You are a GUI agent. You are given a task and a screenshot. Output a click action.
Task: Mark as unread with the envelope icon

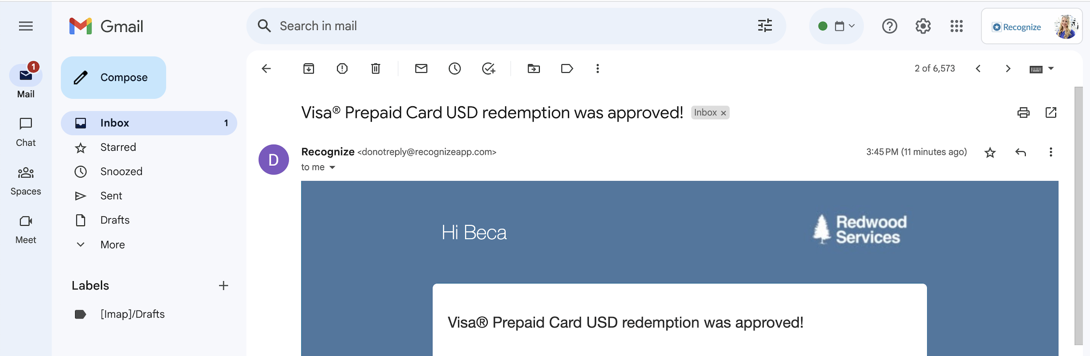coord(421,68)
